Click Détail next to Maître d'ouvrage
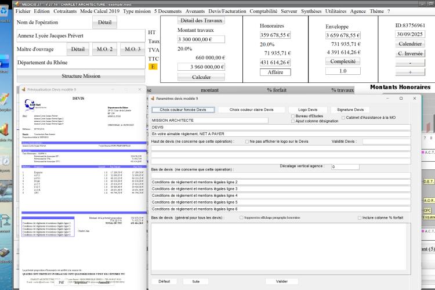The image size is (435, 290). coord(78,49)
